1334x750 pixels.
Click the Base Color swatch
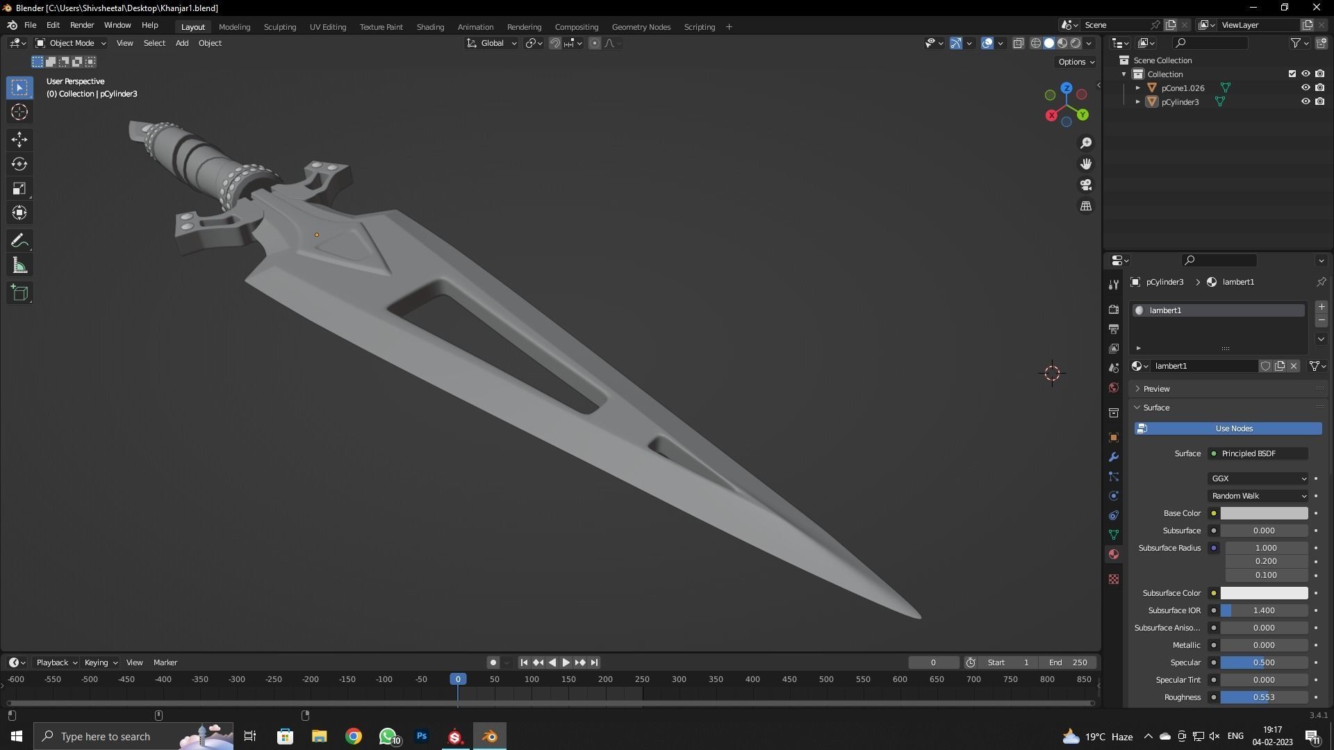pos(1263,513)
